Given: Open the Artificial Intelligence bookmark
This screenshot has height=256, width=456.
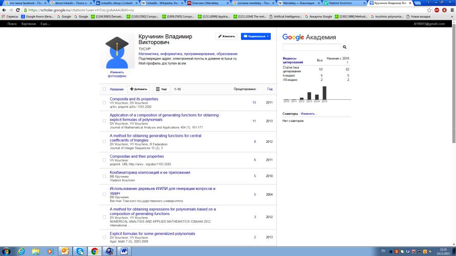Looking at the screenshot, I should [286, 16].
